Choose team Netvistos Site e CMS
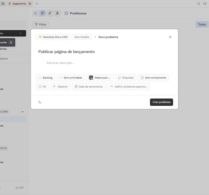209x195 pixels. click(x=53, y=37)
